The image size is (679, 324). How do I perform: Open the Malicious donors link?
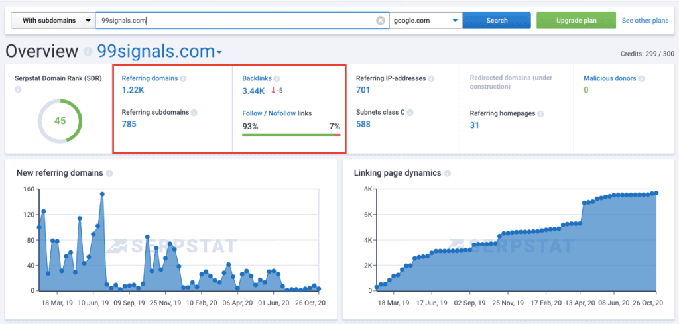(610, 78)
